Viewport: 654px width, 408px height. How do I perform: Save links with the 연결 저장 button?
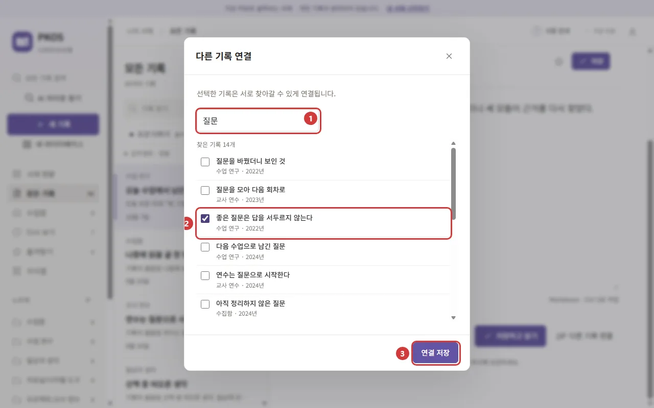click(x=435, y=353)
